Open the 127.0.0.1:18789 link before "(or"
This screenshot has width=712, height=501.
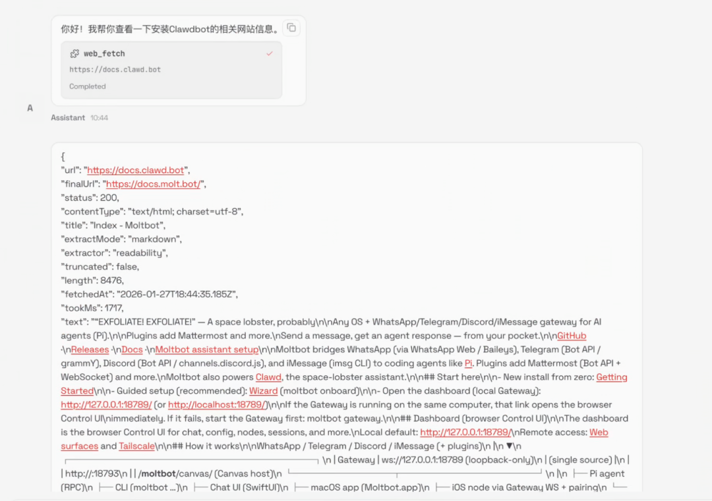[x=106, y=404]
